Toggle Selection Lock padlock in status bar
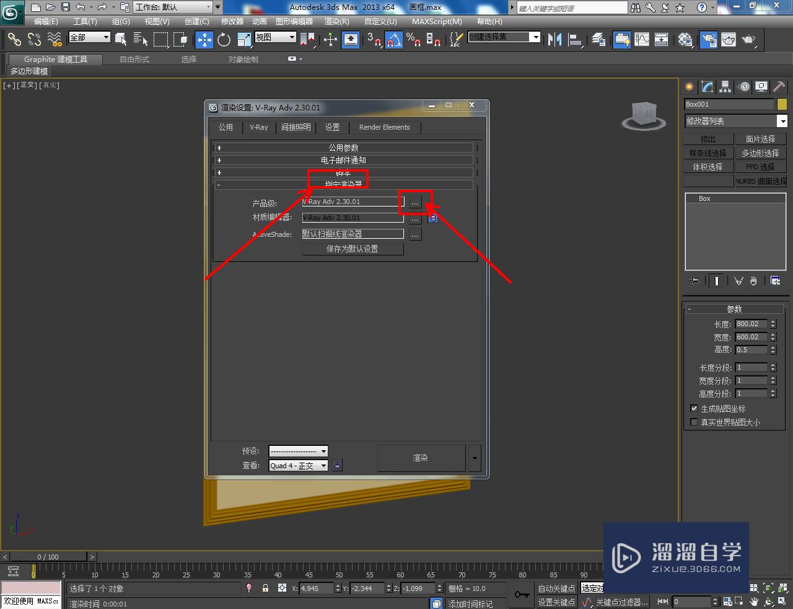793x609 pixels. click(x=265, y=588)
